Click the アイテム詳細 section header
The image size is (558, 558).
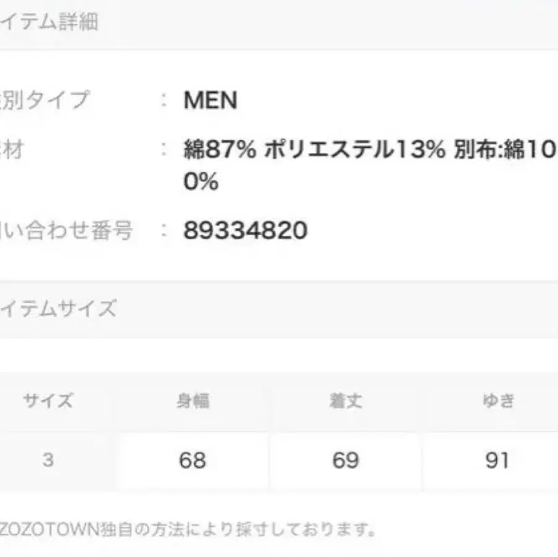(x=50, y=24)
